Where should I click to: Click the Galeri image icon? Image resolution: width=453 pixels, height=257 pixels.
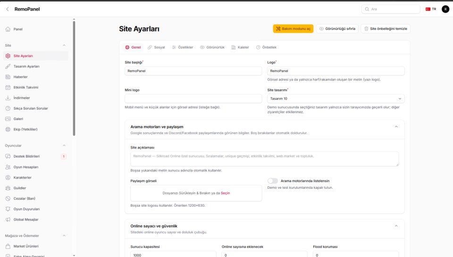tap(8, 119)
